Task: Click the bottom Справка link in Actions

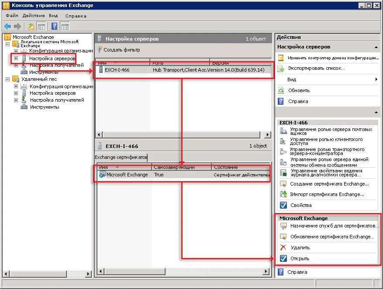Action: pyautogui.click(x=297, y=272)
